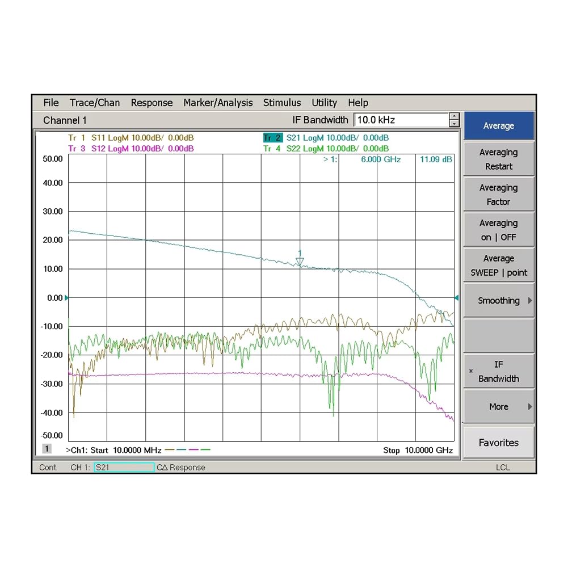Click the IF Bandwidth input field
This screenshot has width=568, height=568.
(x=401, y=120)
